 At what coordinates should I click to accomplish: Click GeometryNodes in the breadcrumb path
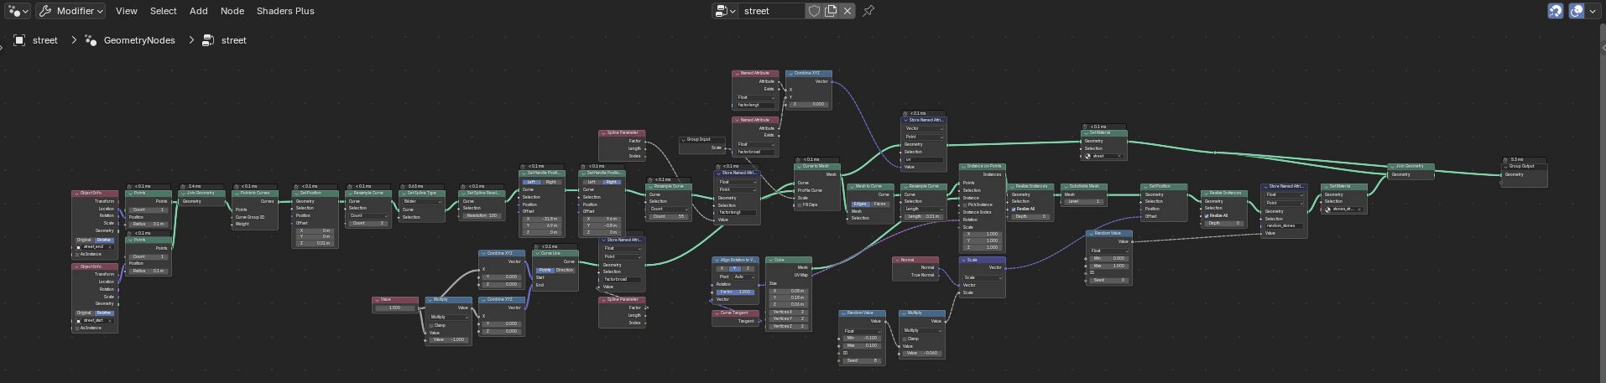(139, 40)
